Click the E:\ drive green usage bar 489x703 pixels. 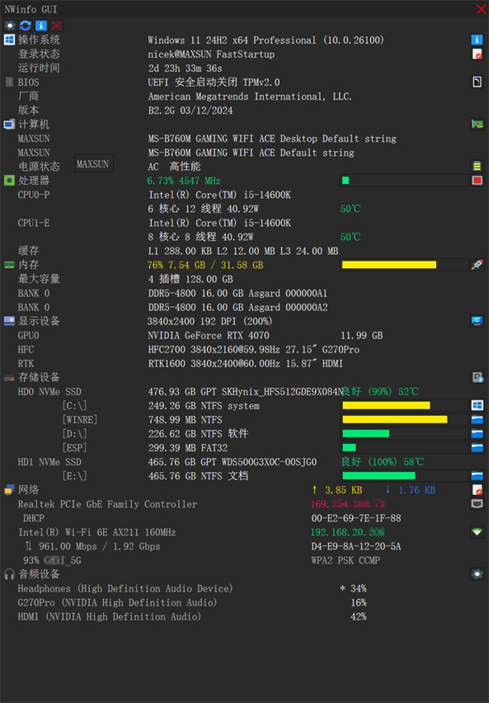404,476
